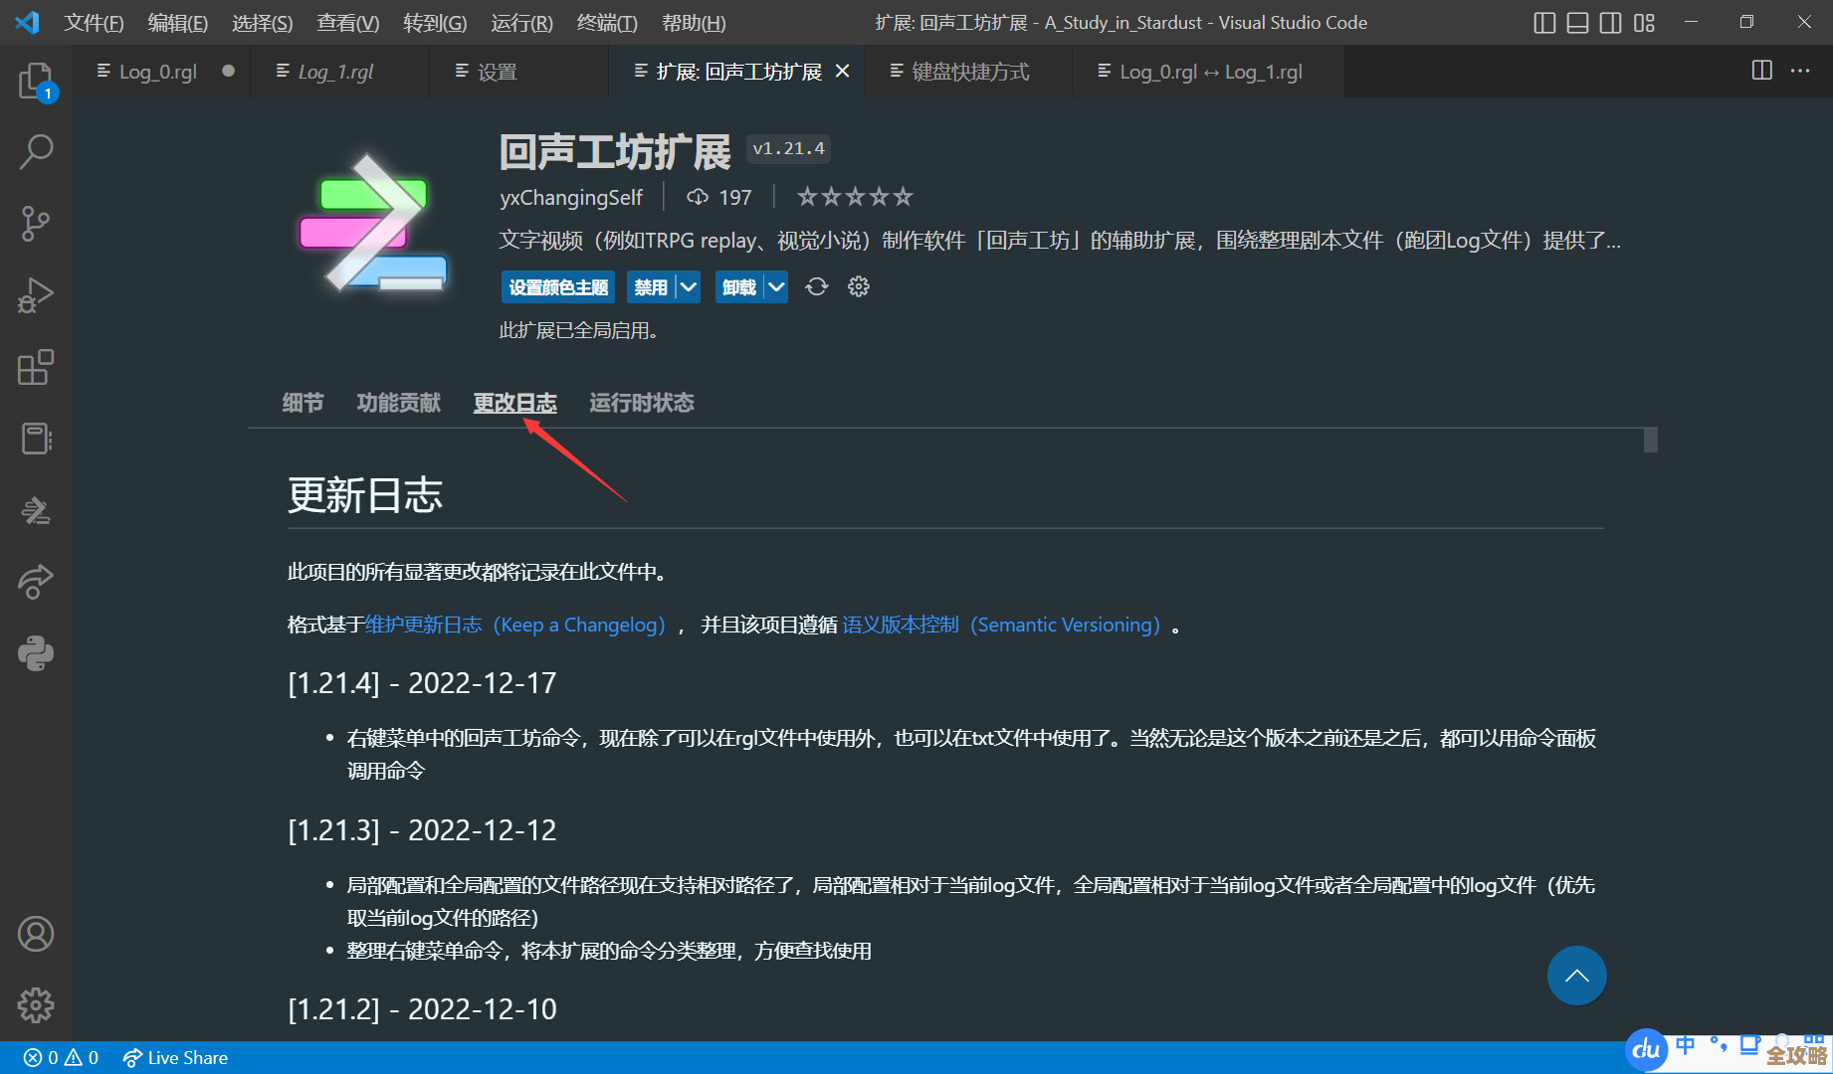
Task: Open the Python view in the activity bar
Action: pos(37,653)
